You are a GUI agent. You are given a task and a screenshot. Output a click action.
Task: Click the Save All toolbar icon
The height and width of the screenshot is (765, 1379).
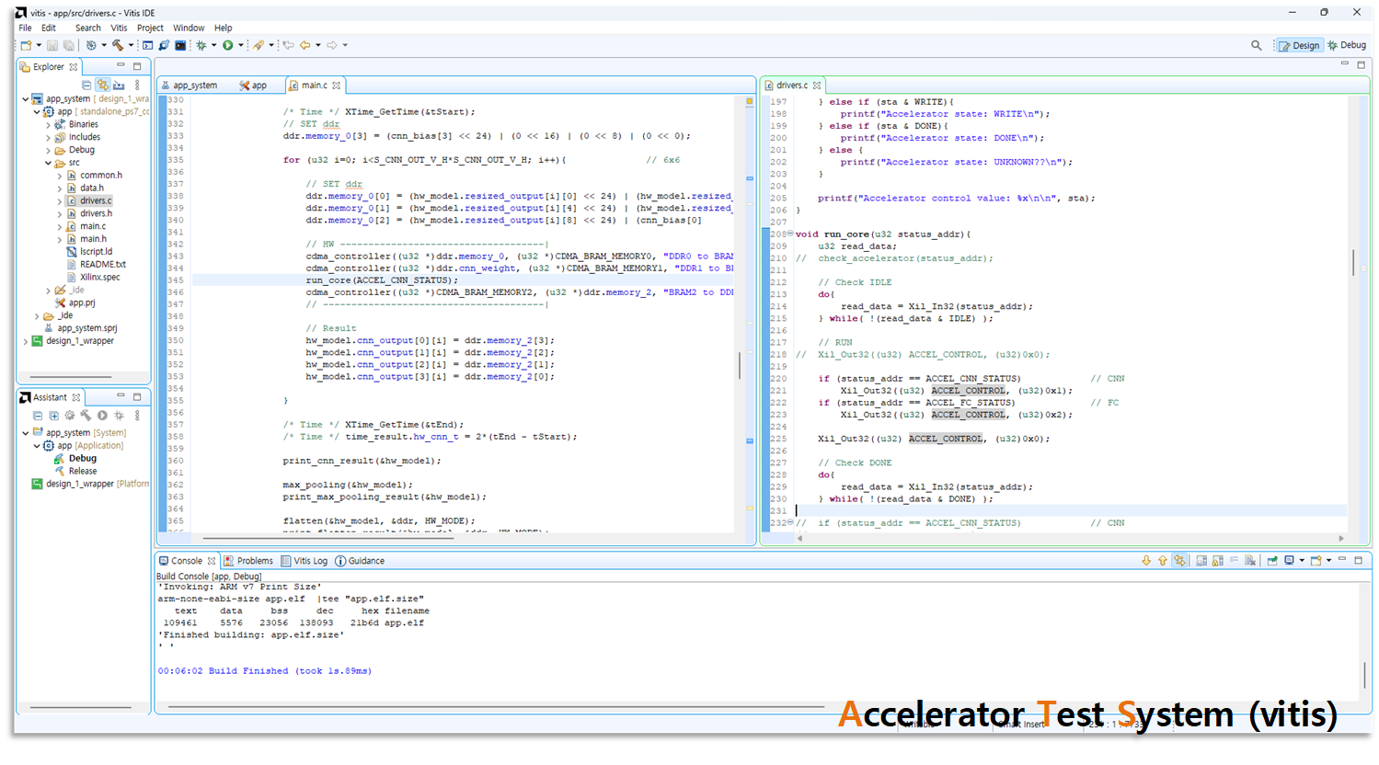pos(69,45)
